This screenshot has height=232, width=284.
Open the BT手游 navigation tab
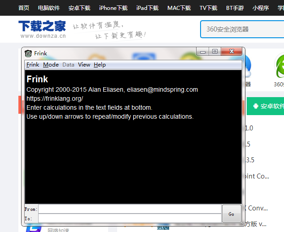235,8
